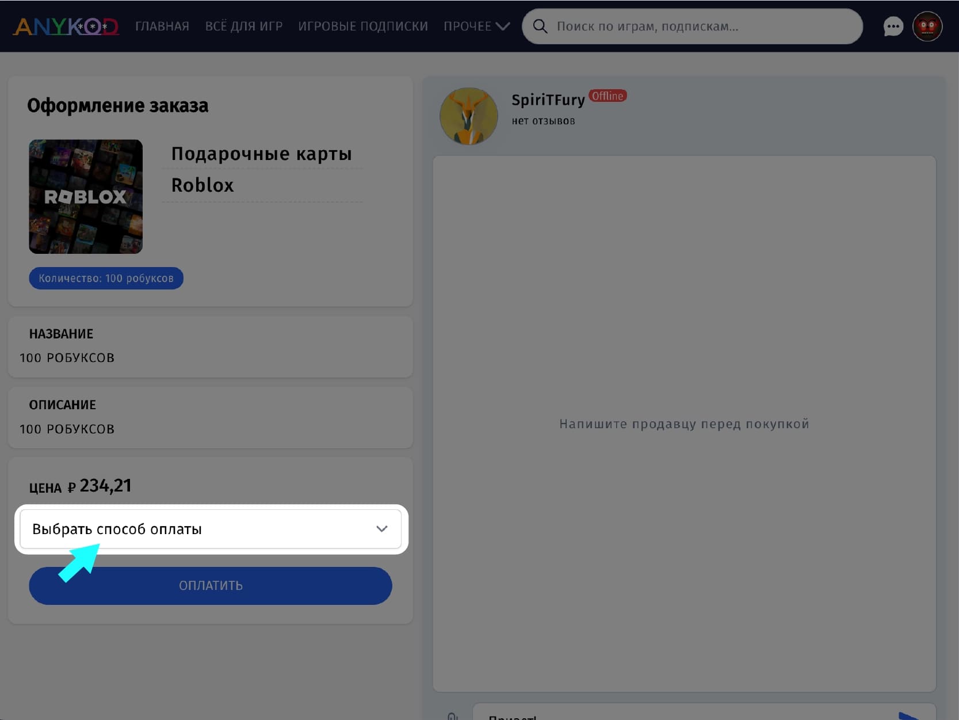
Task: Open the user profile avatar
Action: coord(927,26)
